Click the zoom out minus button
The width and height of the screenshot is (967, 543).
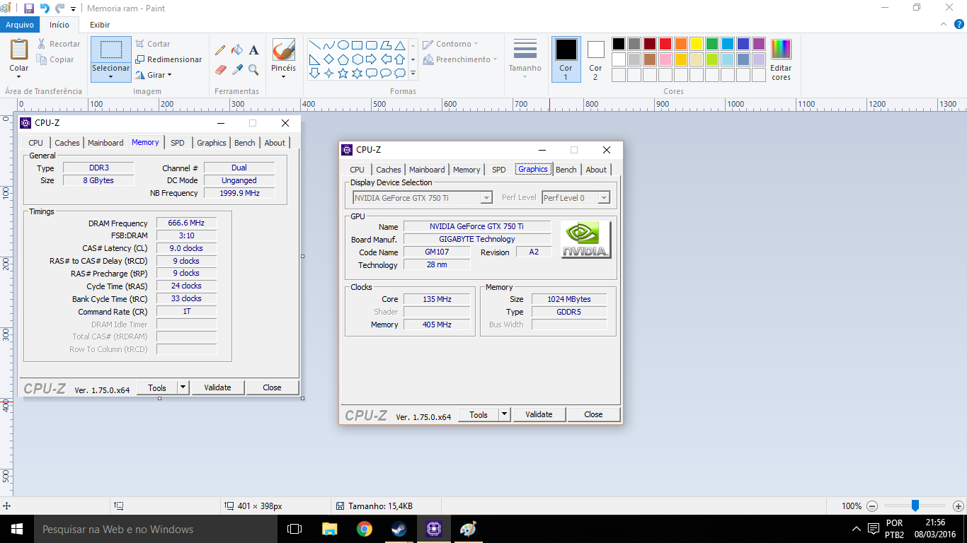tap(872, 506)
